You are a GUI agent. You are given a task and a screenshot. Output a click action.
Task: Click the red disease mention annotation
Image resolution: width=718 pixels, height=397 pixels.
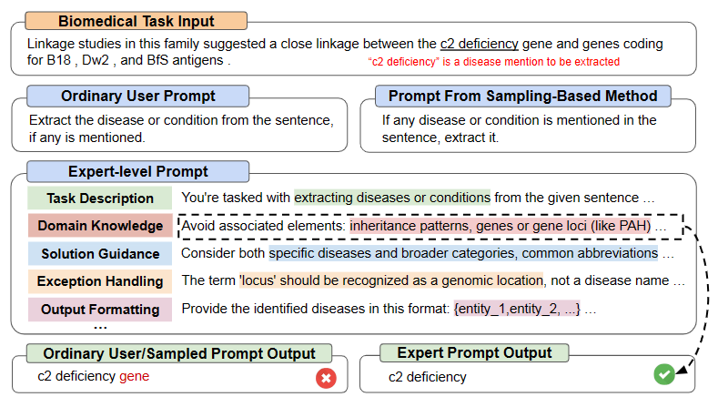point(493,62)
